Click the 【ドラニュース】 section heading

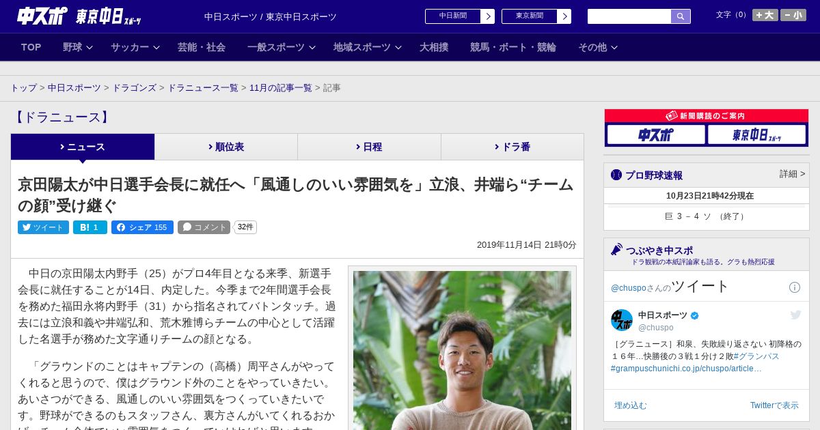62,117
